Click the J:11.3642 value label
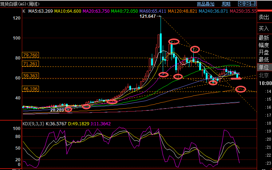Screen dimensions: 272x170 click(100, 124)
